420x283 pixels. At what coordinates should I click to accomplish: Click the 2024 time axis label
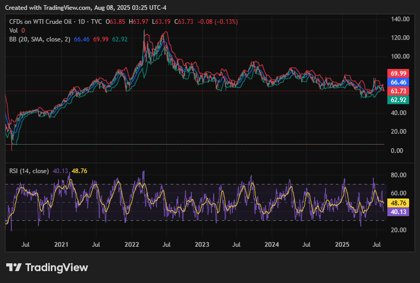272,245
